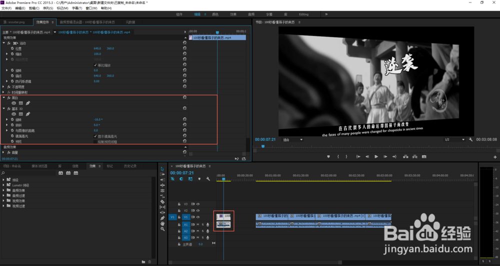Viewport: 500px width, 266px height.
Task: Click new custom bin icon in Effects panel
Action: 143,262
